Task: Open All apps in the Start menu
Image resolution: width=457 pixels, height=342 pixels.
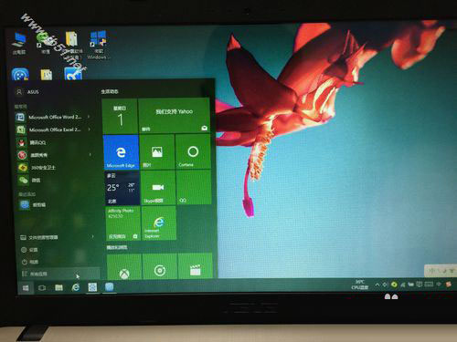Action: click(59, 274)
